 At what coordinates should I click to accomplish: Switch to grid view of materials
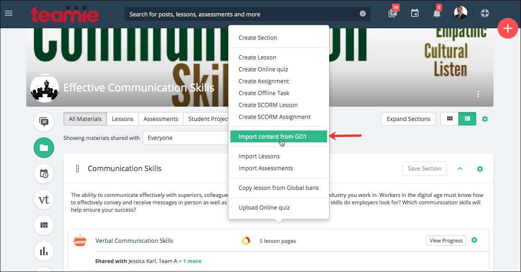[x=450, y=119]
